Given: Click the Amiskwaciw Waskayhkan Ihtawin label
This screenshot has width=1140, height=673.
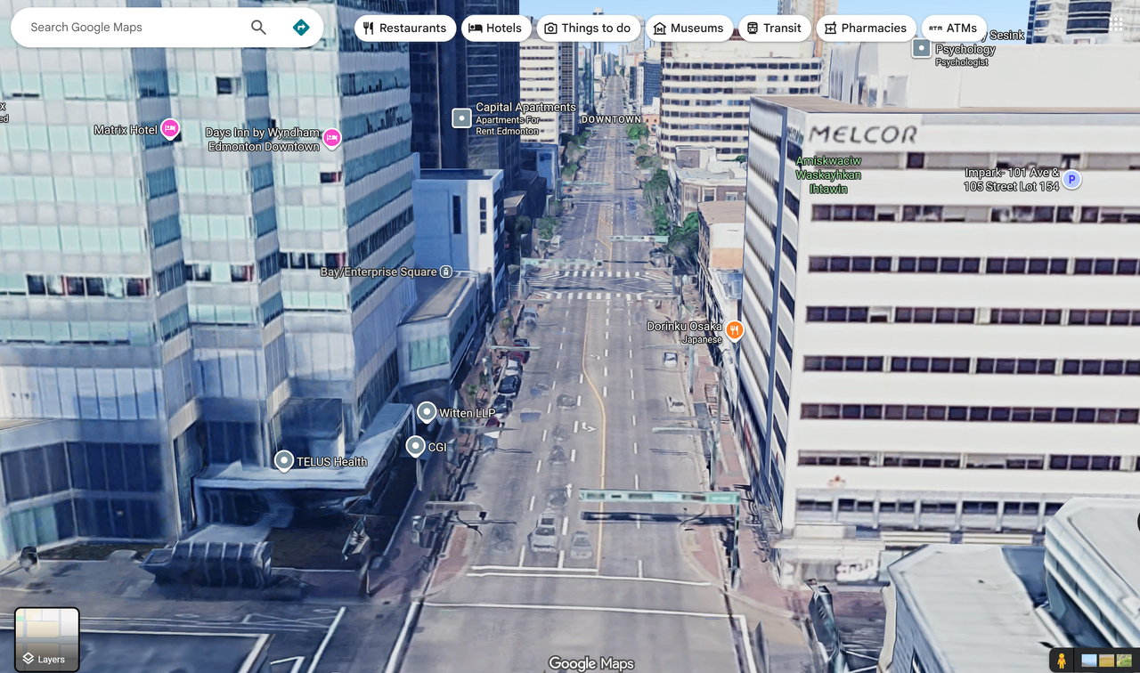Looking at the screenshot, I should [x=828, y=174].
